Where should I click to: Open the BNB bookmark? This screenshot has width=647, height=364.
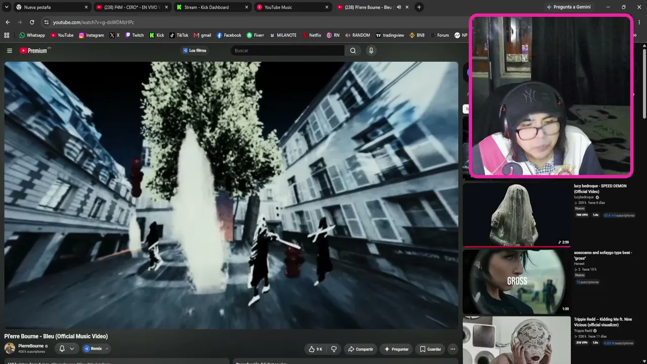tap(417, 35)
